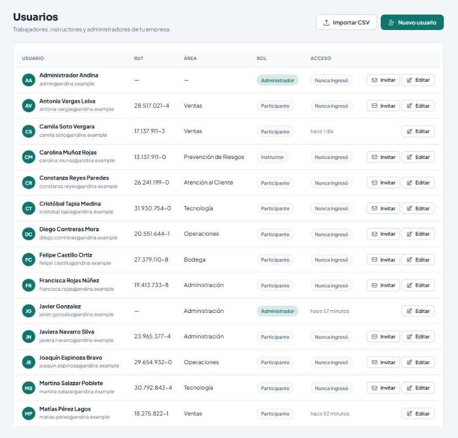Click the CS avatar icon
The height and width of the screenshot is (438, 458).
click(29, 132)
